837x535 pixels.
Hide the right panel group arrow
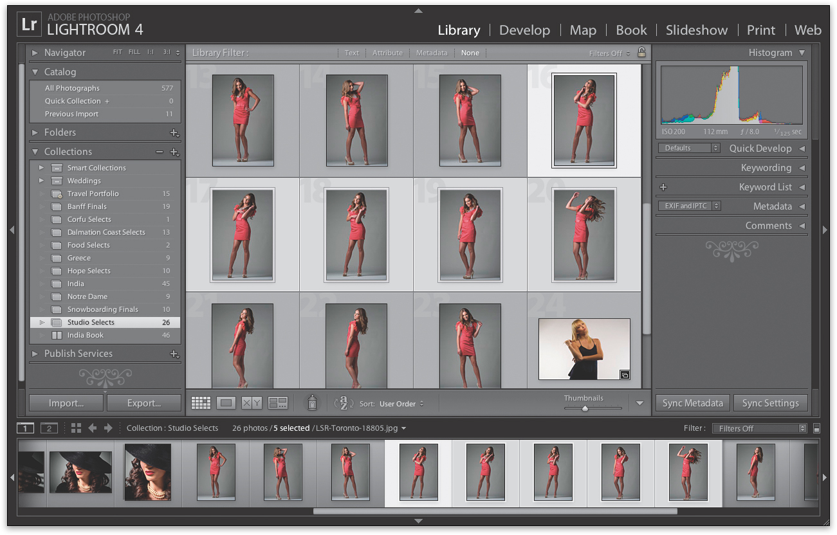point(825,230)
